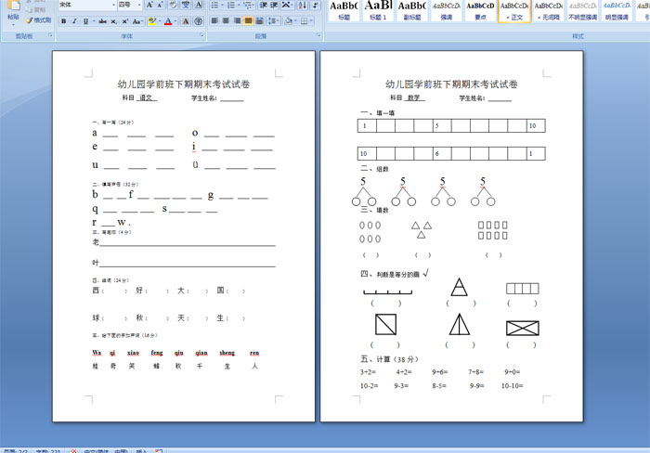Click the Grow Font icon
Image resolution: width=650 pixels, height=453 pixels.
pos(149,5)
